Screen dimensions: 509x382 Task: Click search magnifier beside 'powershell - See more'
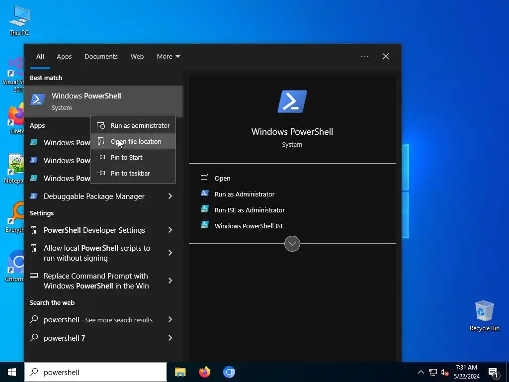[x=34, y=319]
